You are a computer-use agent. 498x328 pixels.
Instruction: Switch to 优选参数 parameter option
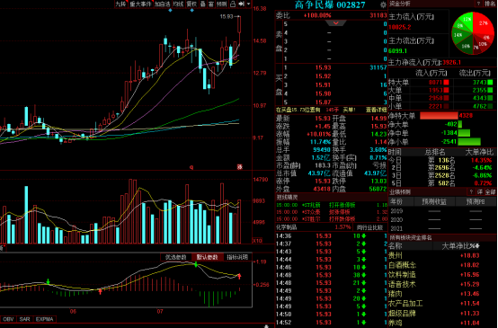175,257
